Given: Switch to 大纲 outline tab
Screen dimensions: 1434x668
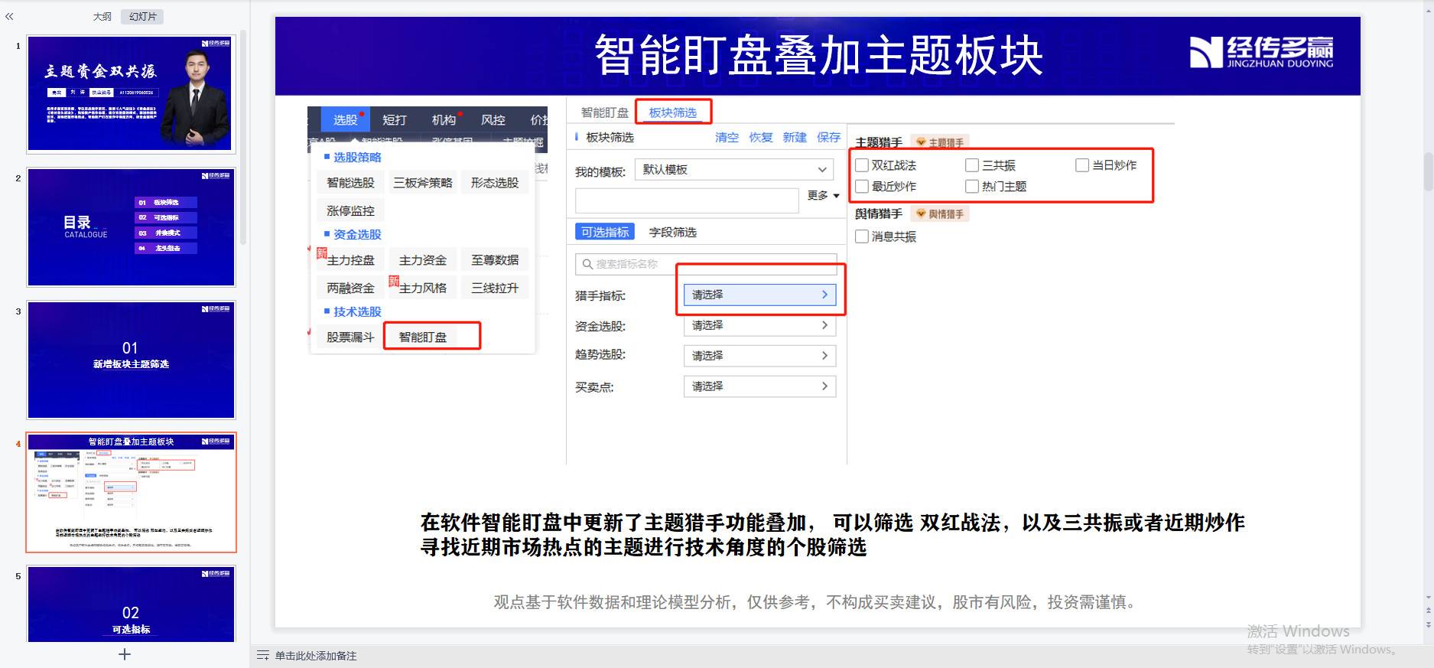Looking at the screenshot, I should 102,17.
